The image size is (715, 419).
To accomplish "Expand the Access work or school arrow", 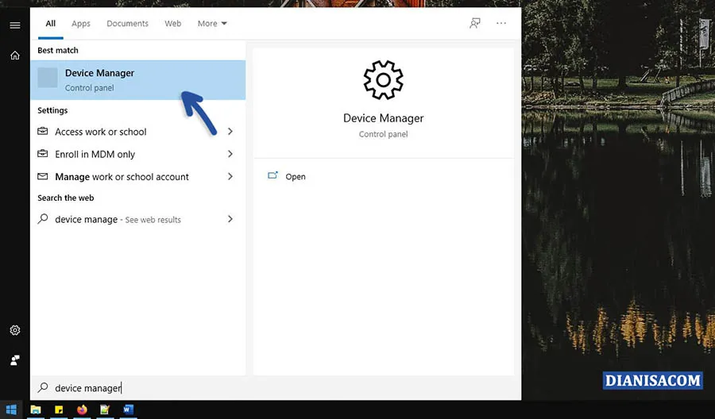I will point(230,131).
